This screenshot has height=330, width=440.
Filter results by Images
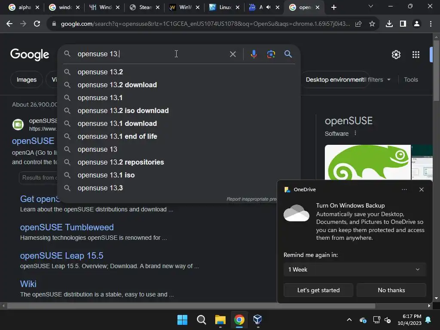[26, 79]
